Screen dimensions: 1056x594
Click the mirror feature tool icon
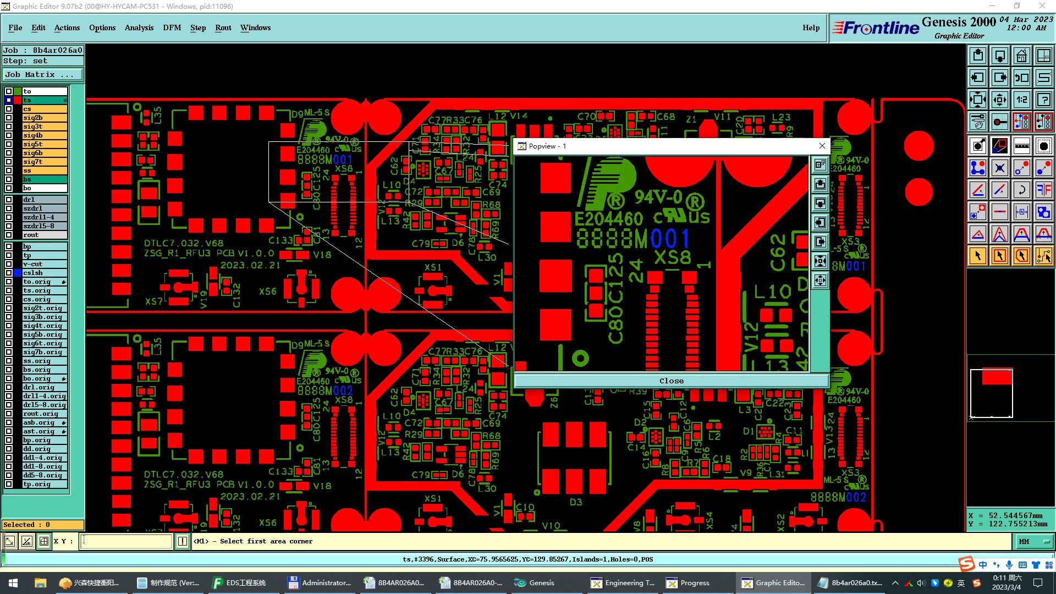tap(1043, 190)
